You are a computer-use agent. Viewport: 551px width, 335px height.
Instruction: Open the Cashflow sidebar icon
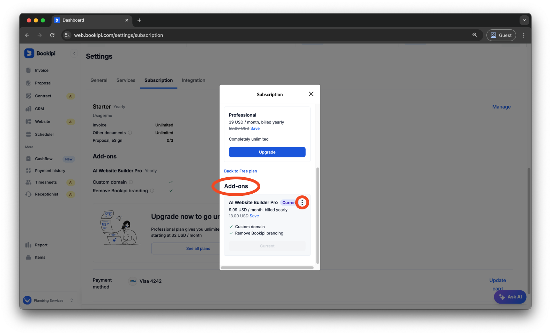click(29, 159)
